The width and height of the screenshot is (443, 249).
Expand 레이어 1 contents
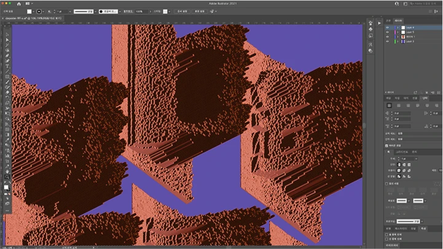click(398, 37)
